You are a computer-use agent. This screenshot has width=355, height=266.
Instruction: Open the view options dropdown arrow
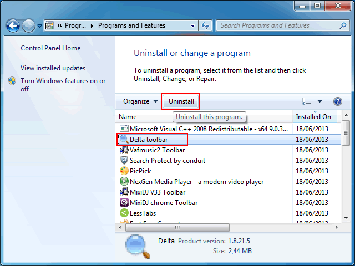(319, 101)
